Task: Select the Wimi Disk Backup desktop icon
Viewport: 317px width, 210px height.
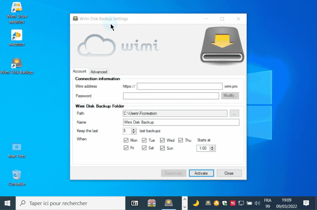Action: 17,66
